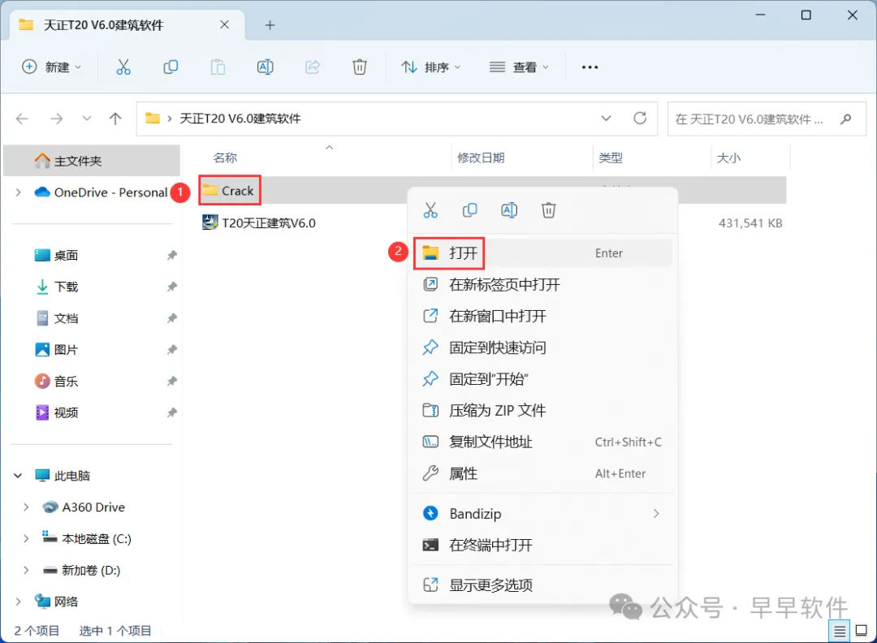Choose 固定到快速访问 menu entry

[542, 347]
